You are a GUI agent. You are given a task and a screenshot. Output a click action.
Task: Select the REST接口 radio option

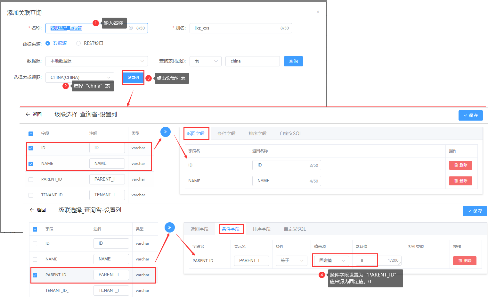(78, 43)
